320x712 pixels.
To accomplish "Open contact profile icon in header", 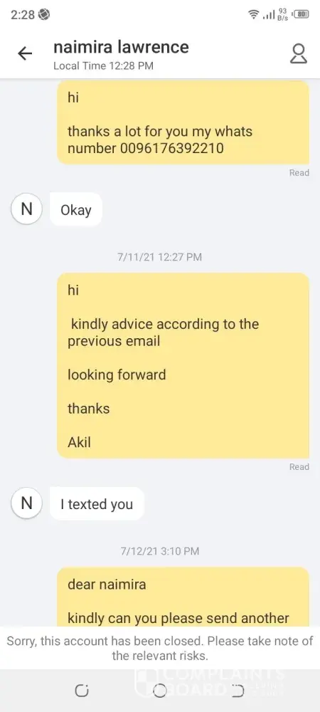I will [x=298, y=53].
